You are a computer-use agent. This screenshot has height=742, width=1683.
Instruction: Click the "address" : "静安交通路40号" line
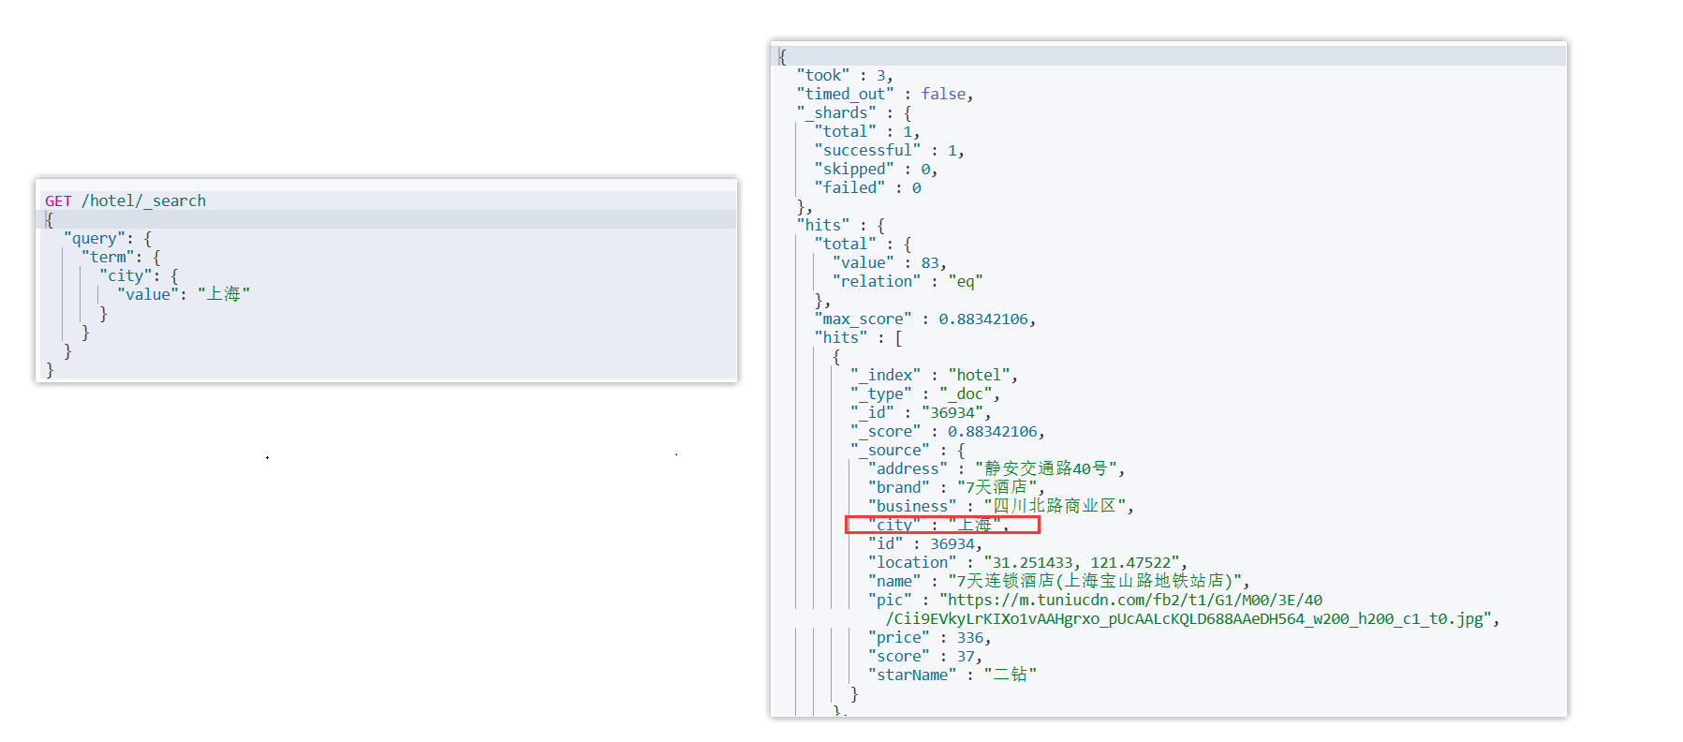click(x=997, y=468)
